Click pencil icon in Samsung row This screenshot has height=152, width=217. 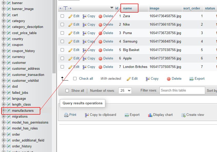(x=70, y=42)
